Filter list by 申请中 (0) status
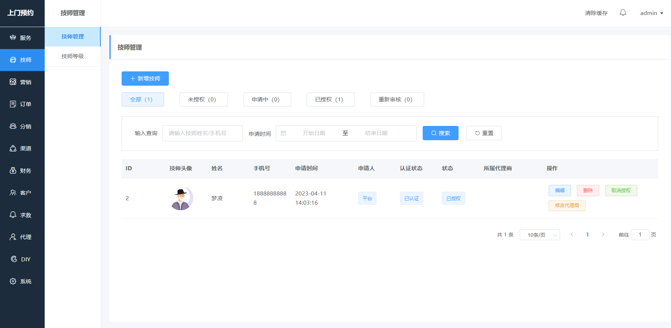 [267, 100]
